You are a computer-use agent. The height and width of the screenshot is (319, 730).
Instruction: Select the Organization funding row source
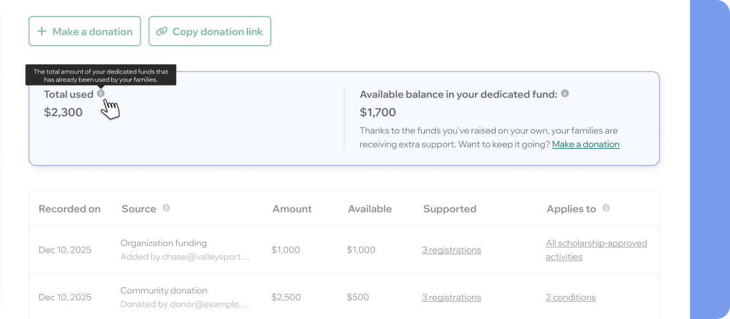pos(163,243)
